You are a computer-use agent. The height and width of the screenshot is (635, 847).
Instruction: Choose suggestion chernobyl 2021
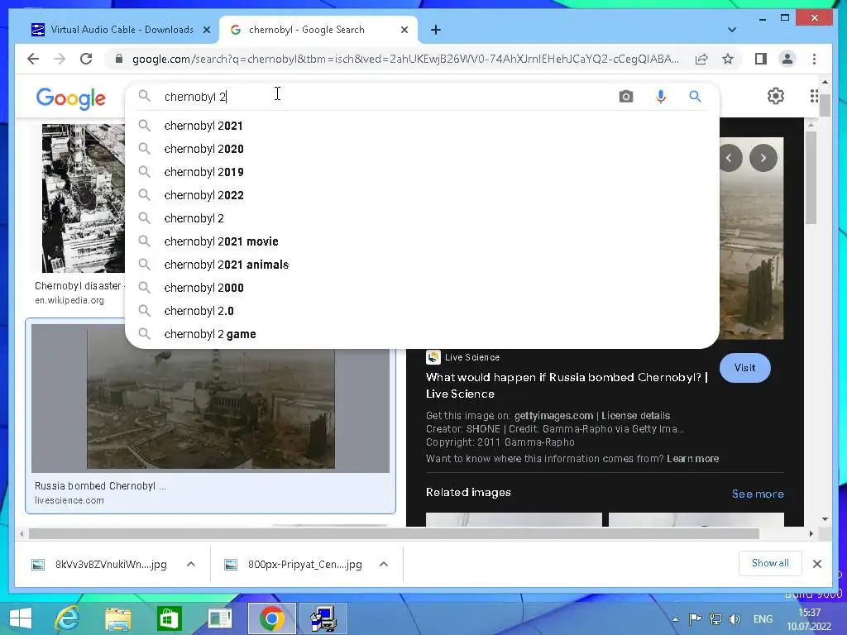(421, 126)
